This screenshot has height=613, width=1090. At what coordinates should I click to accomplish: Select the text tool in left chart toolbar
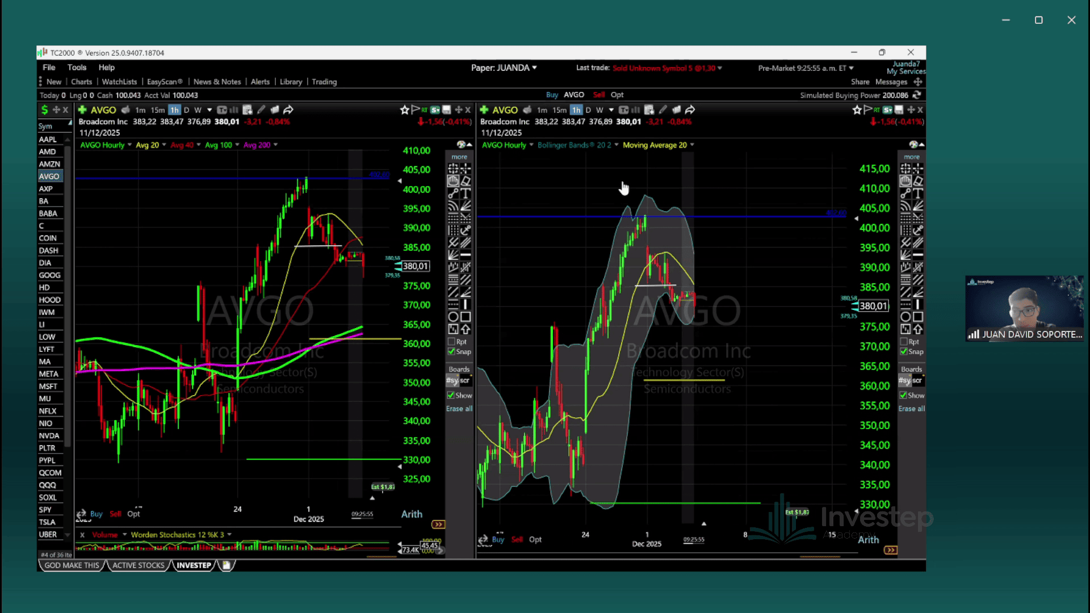466,194
